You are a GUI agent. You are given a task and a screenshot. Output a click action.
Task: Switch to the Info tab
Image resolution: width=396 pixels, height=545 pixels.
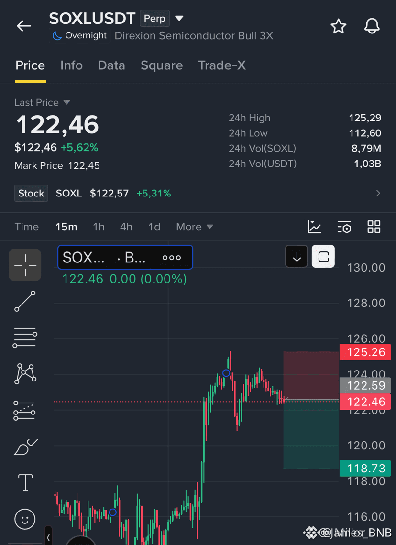pyautogui.click(x=71, y=65)
